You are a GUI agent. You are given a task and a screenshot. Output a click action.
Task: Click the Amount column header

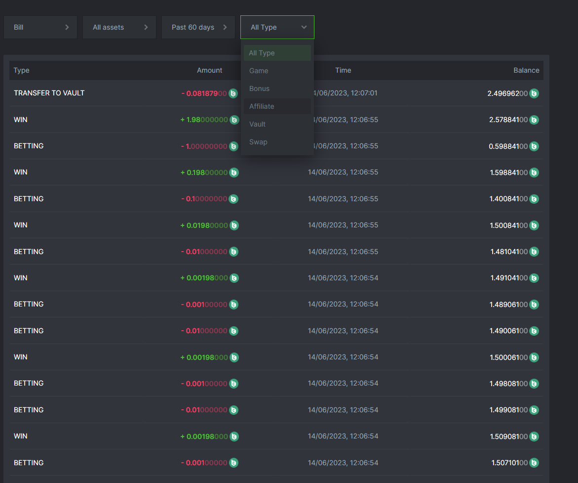click(x=209, y=70)
